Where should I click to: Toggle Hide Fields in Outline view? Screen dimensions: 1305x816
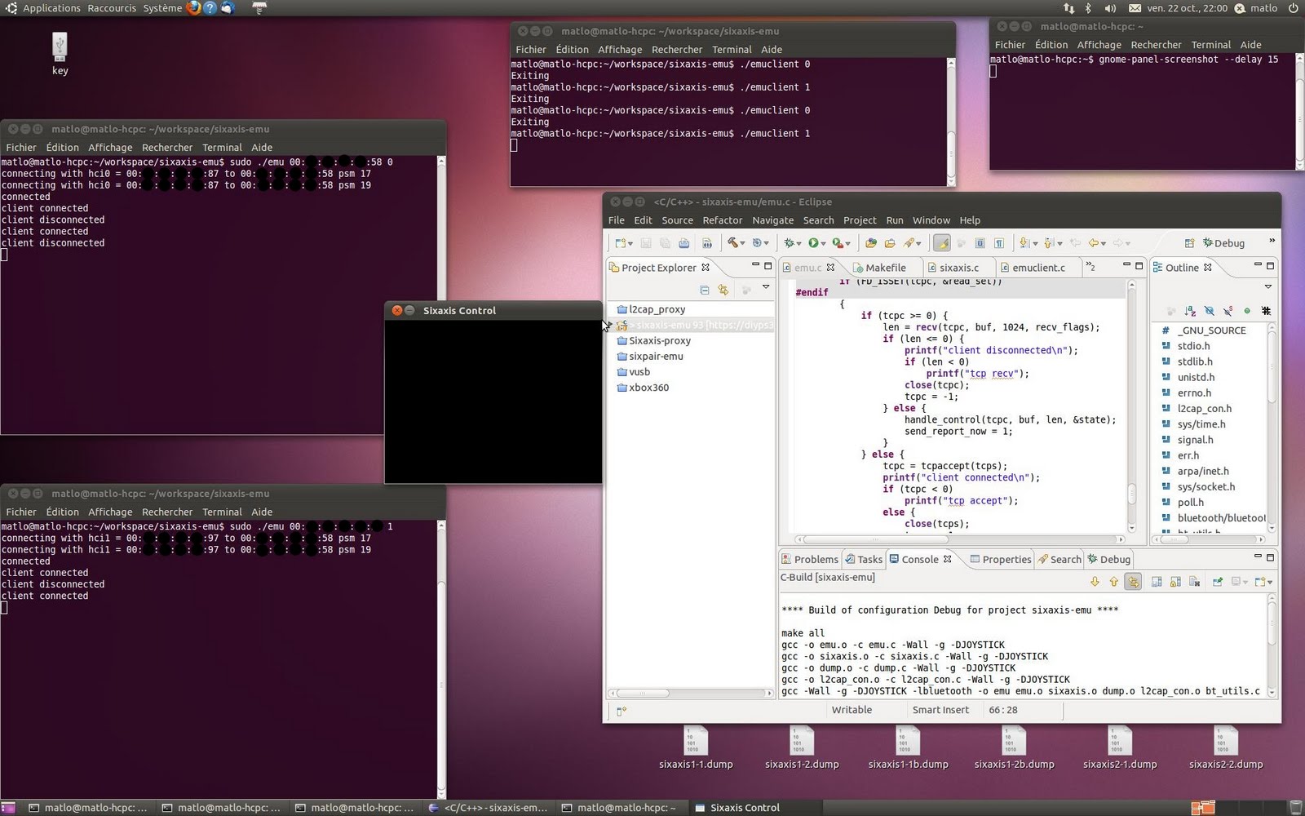coord(1209,311)
